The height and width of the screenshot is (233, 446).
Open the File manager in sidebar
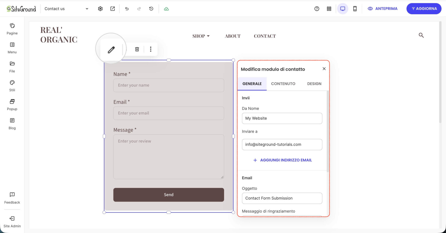(x=12, y=67)
